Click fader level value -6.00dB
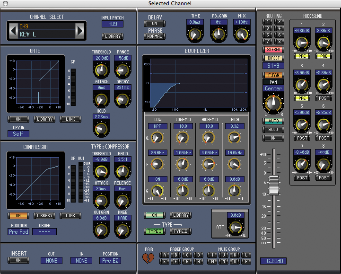Image resolution: width=341 pixels, height=274 pixels. tap(273, 261)
